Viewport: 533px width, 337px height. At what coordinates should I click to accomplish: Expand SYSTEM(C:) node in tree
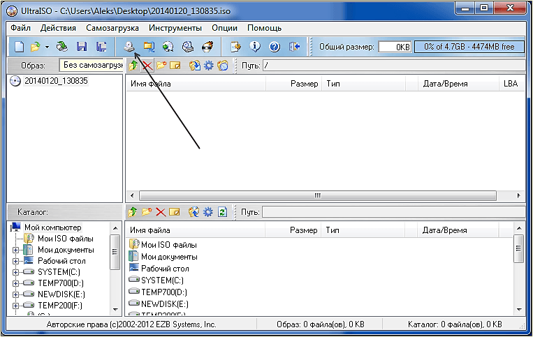point(15,272)
